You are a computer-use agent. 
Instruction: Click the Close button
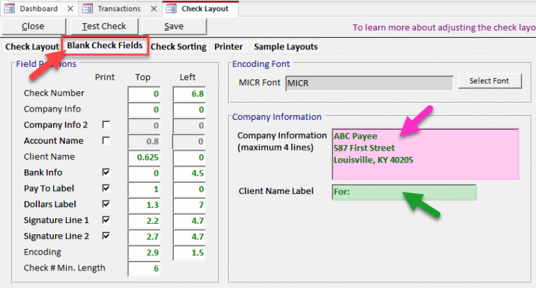33,26
